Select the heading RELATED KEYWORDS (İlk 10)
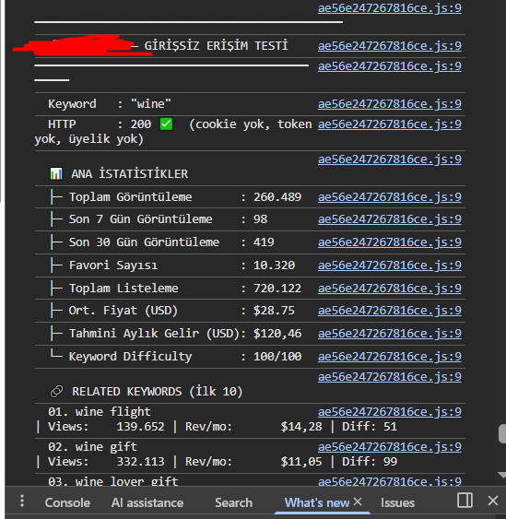The height and width of the screenshot is (519, 506). 158,392
